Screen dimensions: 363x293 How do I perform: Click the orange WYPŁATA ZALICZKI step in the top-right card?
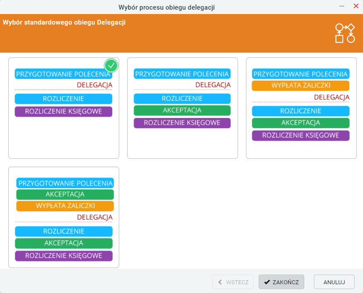click(x=300, y=86)
